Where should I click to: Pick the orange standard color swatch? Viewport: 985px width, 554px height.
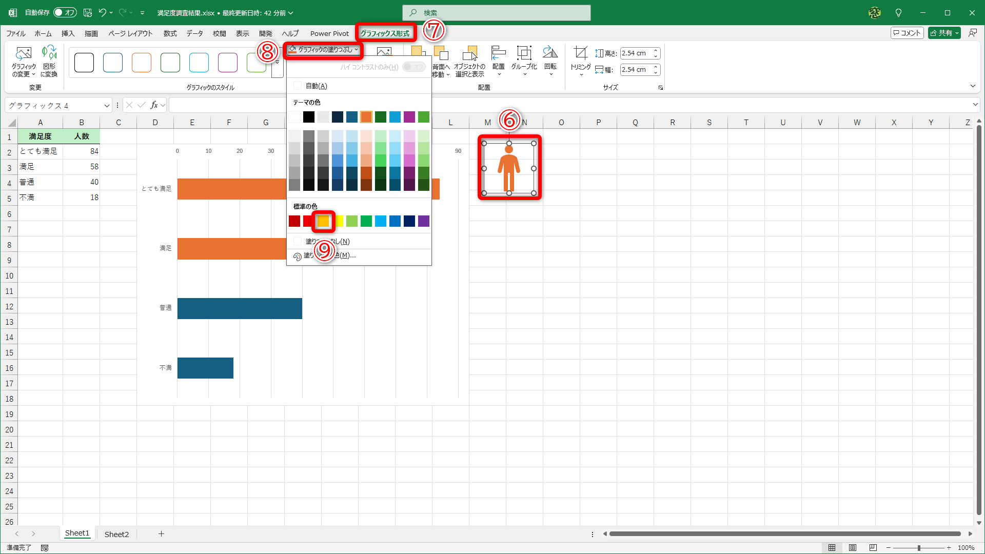tap(323, 221)
